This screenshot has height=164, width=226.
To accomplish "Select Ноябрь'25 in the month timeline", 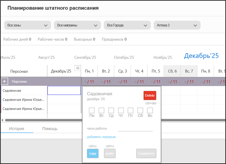I will click(x=163, y=57).
